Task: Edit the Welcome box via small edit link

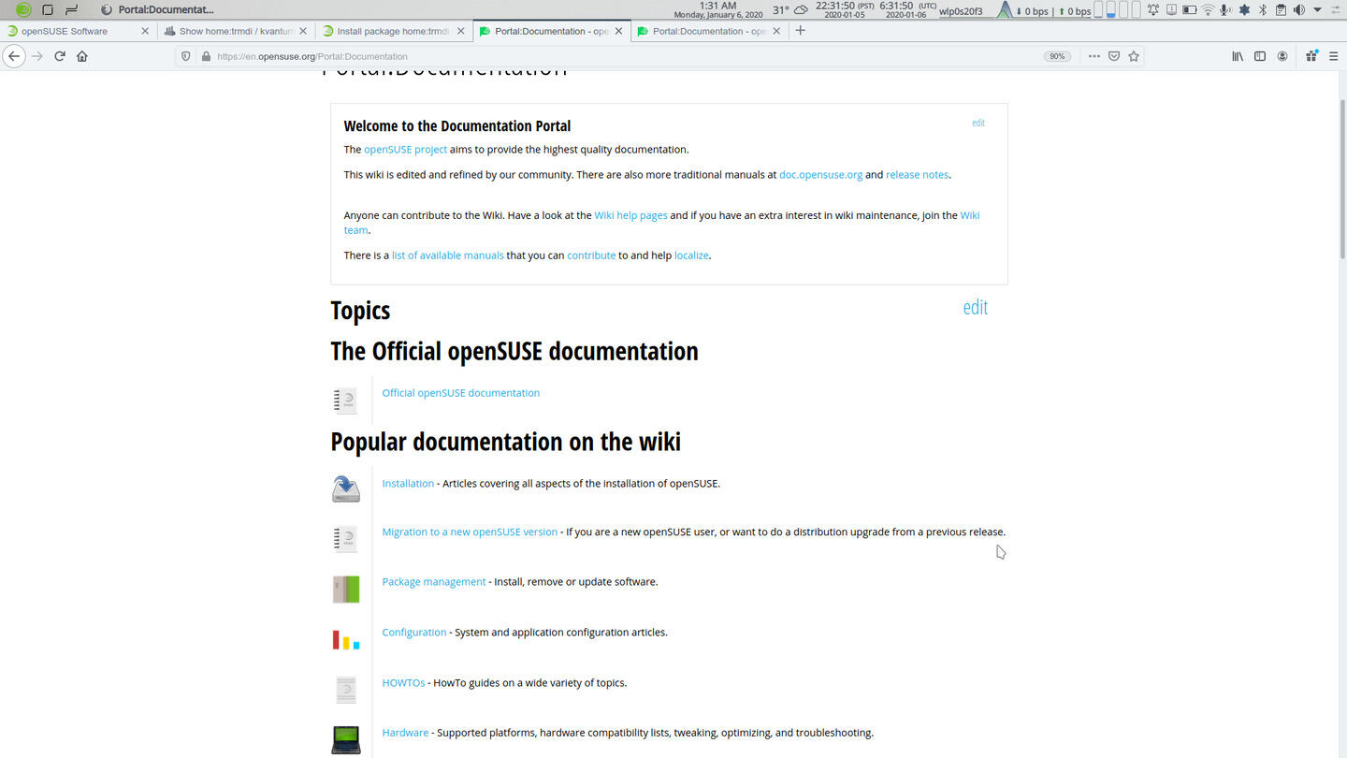Action: [978, 123]
